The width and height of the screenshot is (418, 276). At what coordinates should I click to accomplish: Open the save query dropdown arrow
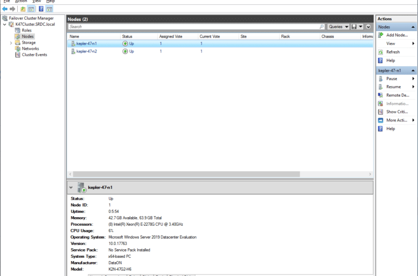(x=361, y=27)
